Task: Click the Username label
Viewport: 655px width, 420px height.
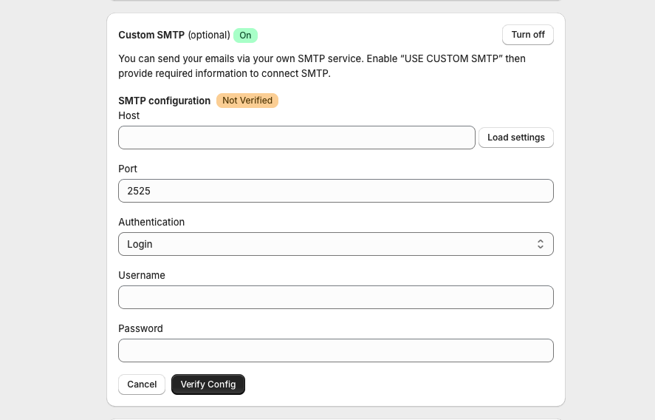Action: pyautogui.click(x=142, y=276)
